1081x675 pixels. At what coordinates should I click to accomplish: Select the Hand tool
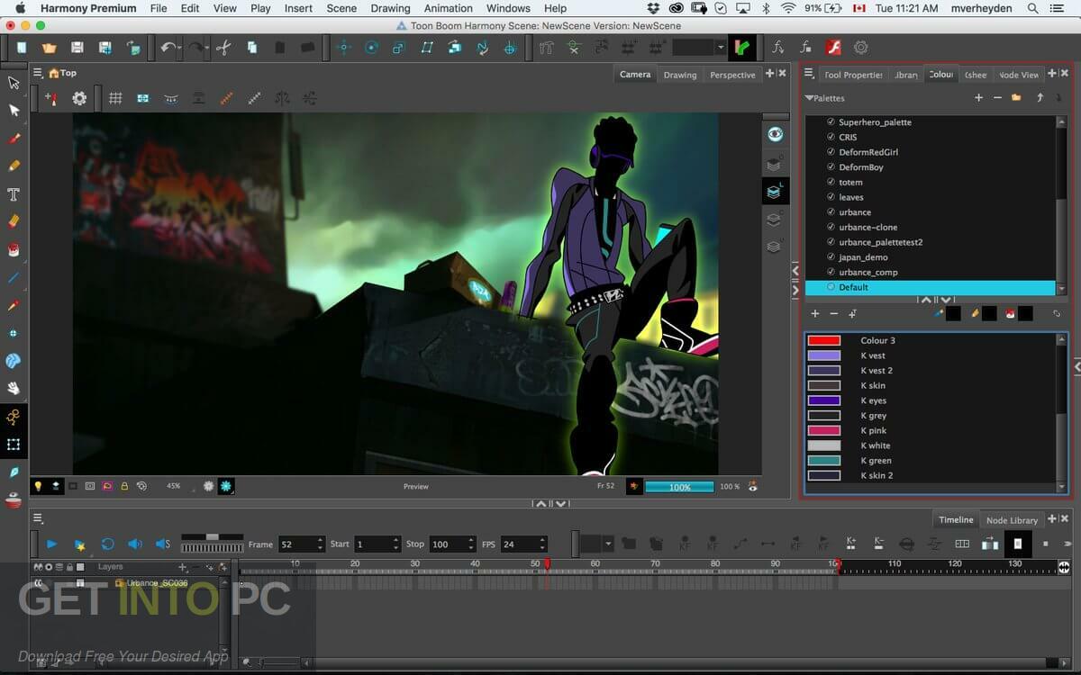(14, 389)
